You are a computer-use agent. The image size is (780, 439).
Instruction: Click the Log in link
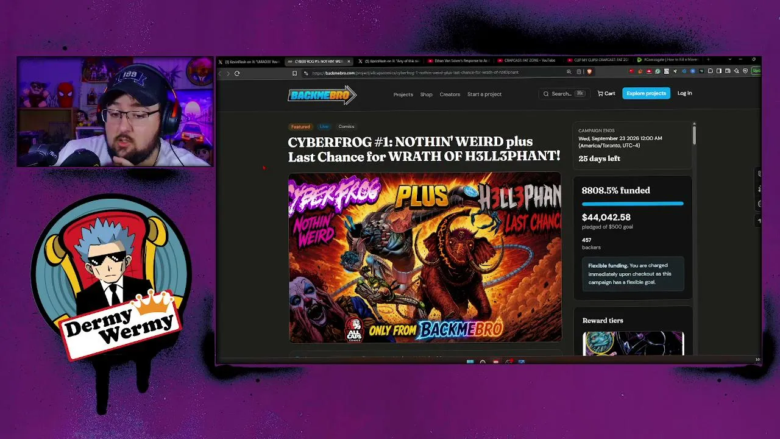[684, 93]
